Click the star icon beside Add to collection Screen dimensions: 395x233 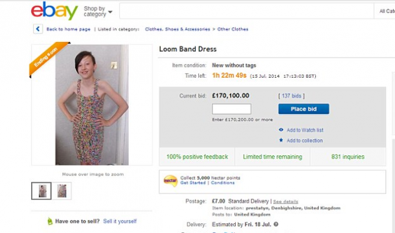tap(281, 140)
